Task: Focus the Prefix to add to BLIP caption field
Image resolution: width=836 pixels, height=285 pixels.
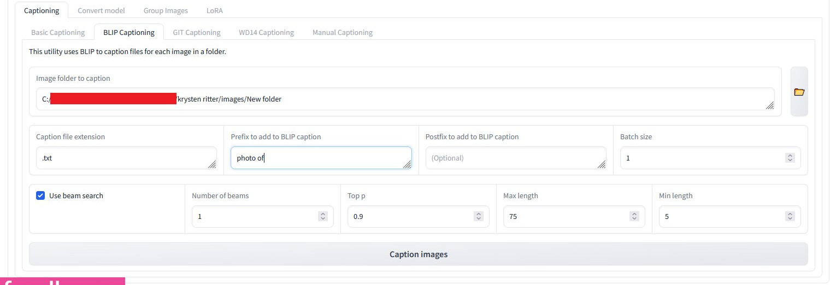Action: (320, 158)
